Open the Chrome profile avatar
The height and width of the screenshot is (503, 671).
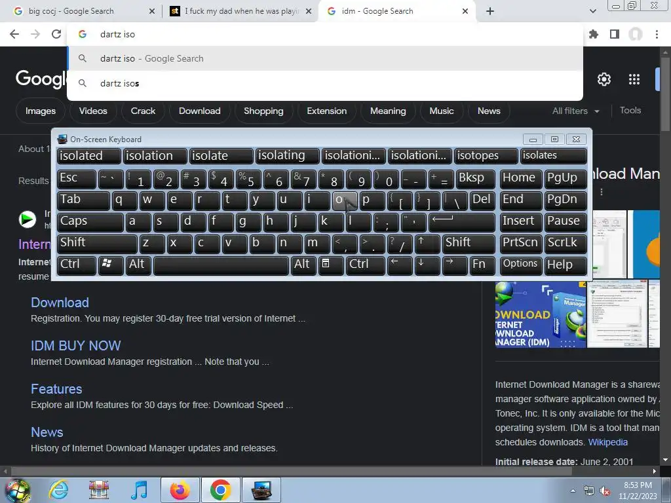point(636,34)
